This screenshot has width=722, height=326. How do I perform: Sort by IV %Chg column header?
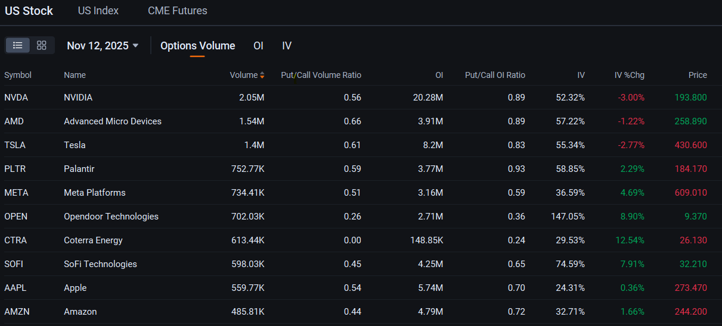pos(629,75)
